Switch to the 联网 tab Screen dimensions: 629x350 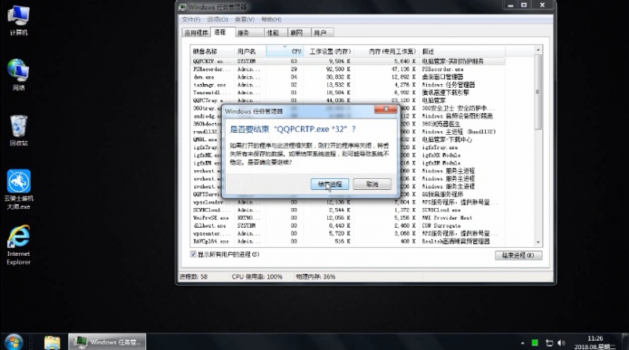[300, 33]
